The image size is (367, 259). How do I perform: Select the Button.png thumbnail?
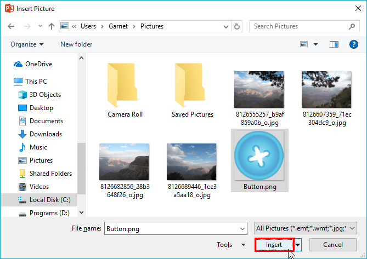coord(259,160)
